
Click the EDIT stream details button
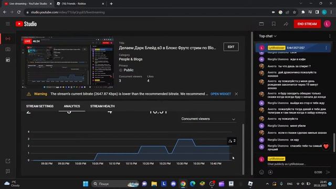click(x=231, y=47)
